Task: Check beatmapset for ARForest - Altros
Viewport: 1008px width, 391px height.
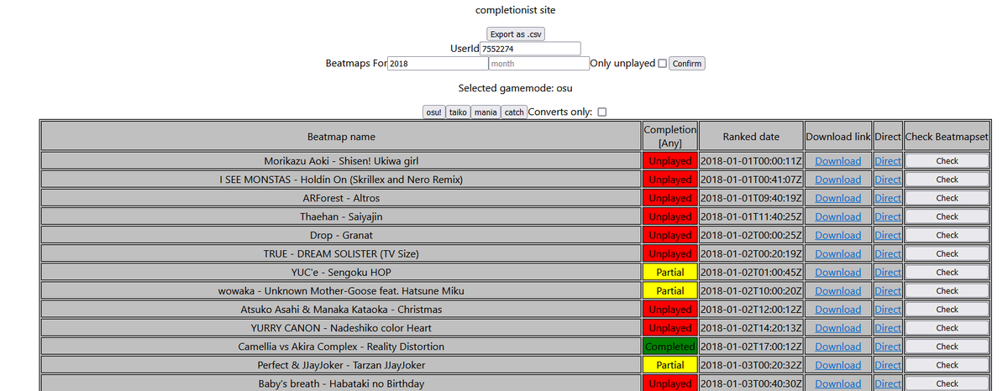Action: pos(948,198)
